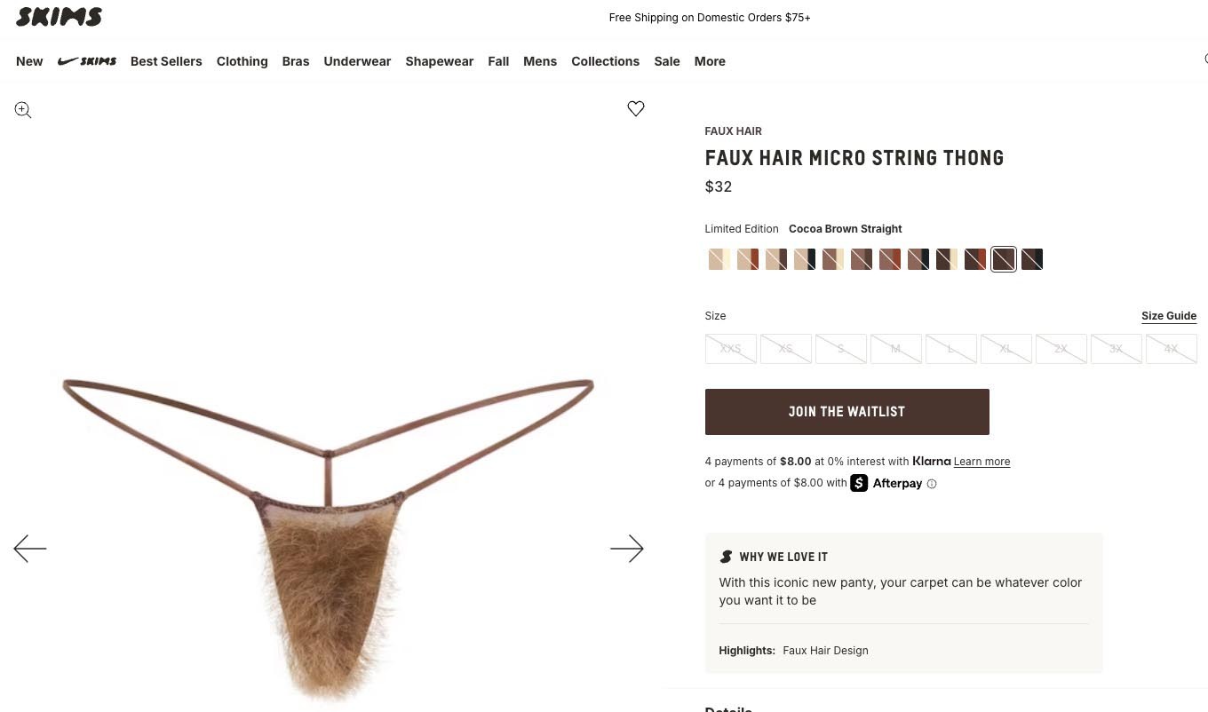Click the Afterpay info icon
This screenshot has height=712, width=1208.
pos(932,484)
